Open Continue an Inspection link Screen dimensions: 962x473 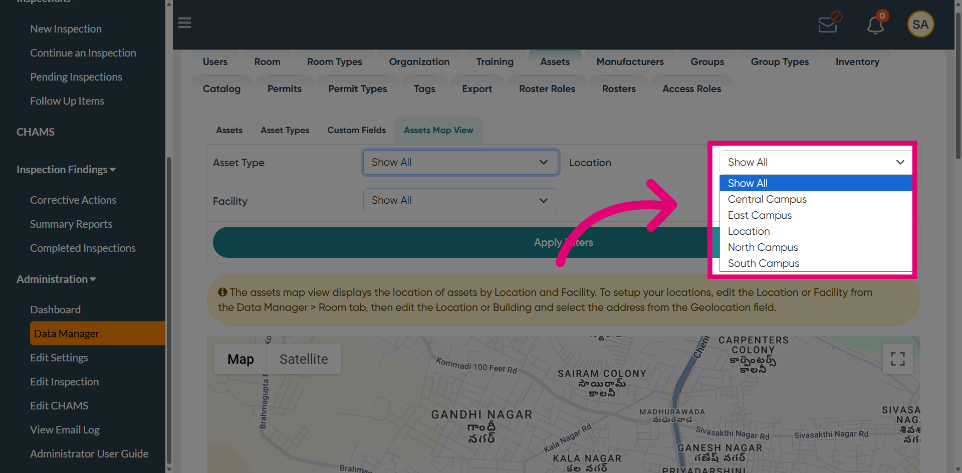coord(83,53)
